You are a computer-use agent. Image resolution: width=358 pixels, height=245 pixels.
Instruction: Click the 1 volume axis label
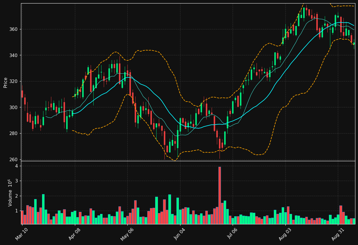[x=17, y=211]
